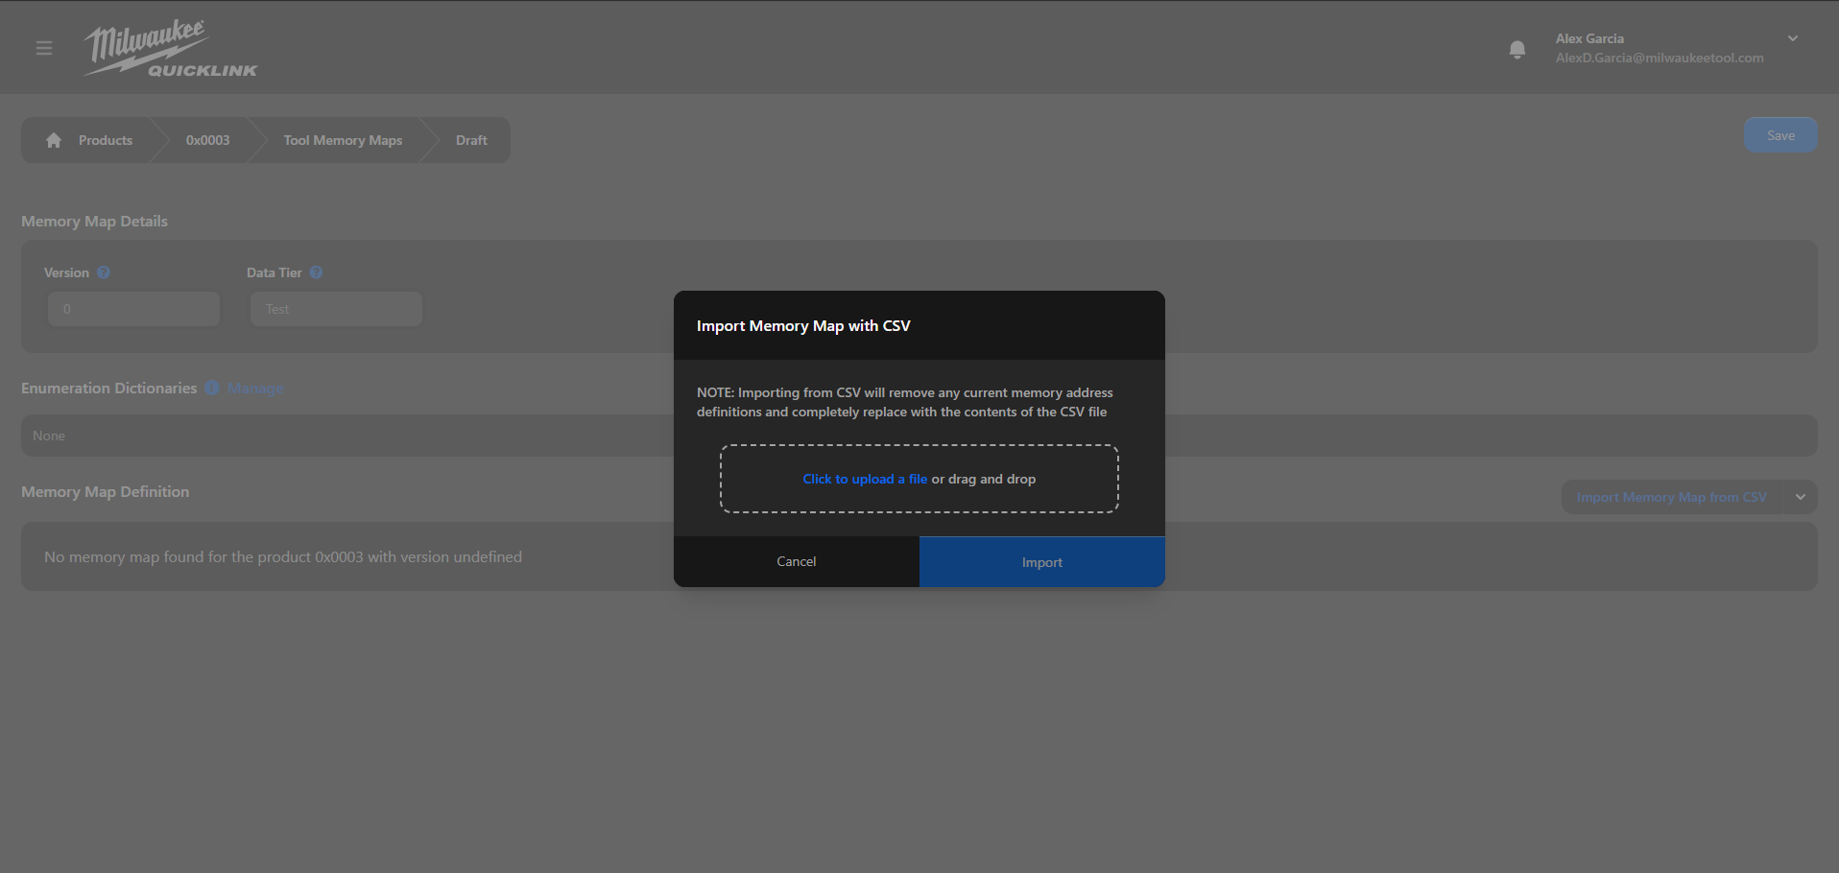
Task: Expand the import options dropdown arrow
Action: click(x=1801, y=497)
